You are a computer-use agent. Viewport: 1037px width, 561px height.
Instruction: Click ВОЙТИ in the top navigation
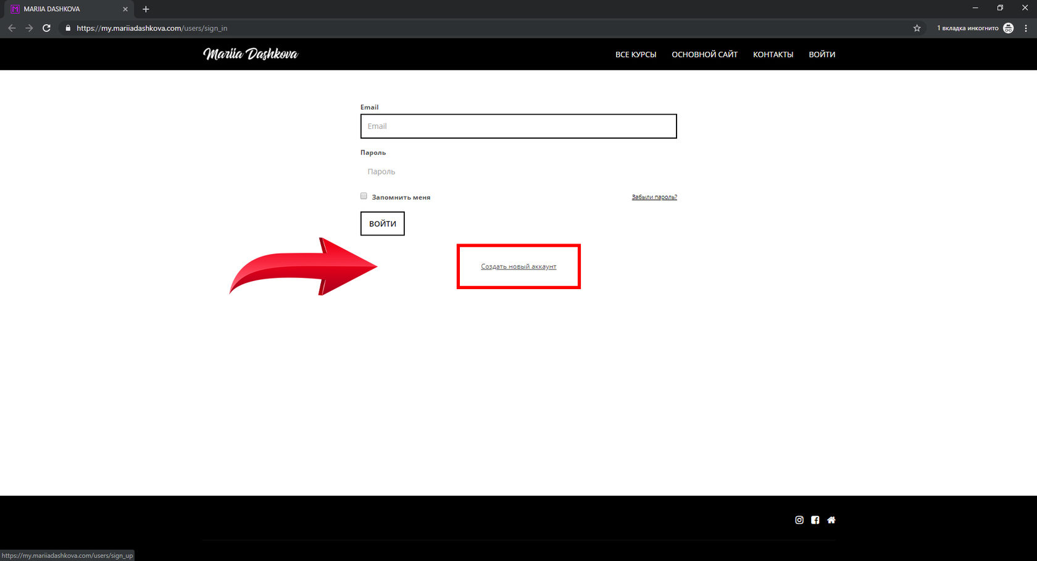coord(822,55)
